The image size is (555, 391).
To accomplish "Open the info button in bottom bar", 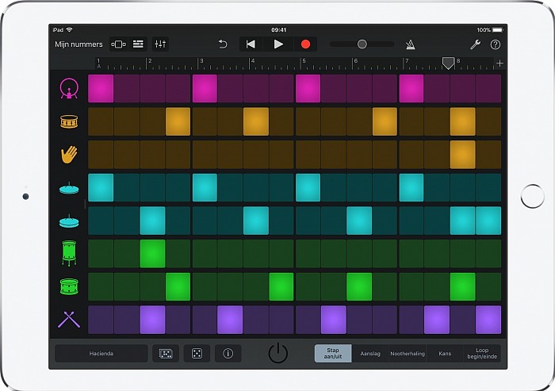I will pyautogui.click(x=228, y=353).
